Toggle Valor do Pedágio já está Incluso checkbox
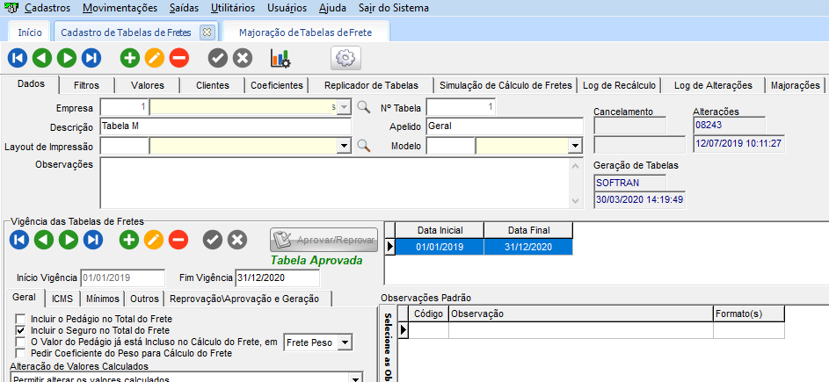This screenshot has height=382, width=829. click(x=20, y=342)
